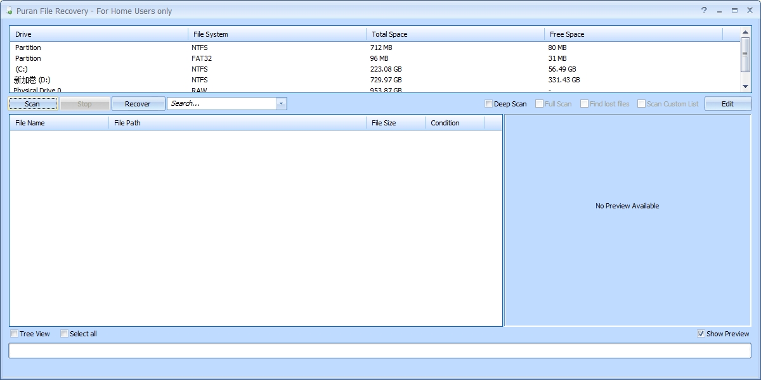Screen dimensions: 761x380
Task: Close the Puran File Recovery window
Action: (x=750, y=10)
